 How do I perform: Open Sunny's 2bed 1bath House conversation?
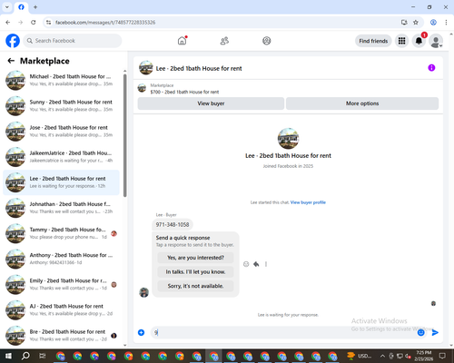coord(61,105)
